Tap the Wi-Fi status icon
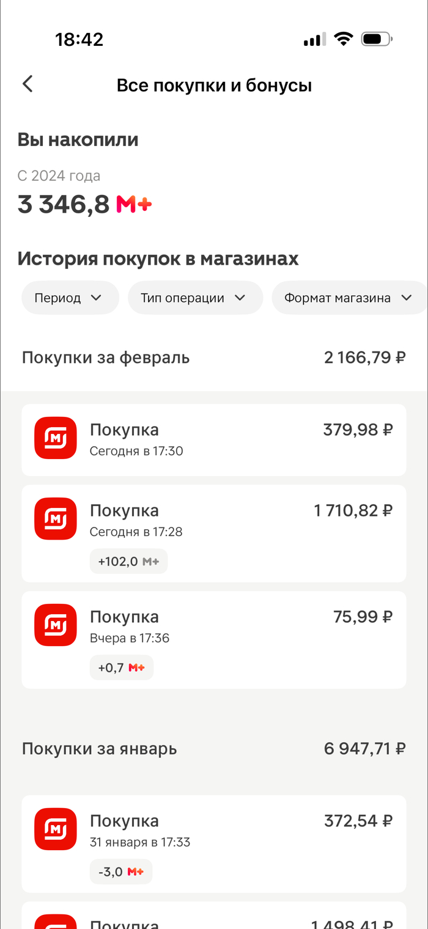The height and width of the screenshot is (929, 428). click(x=344, y=40)
